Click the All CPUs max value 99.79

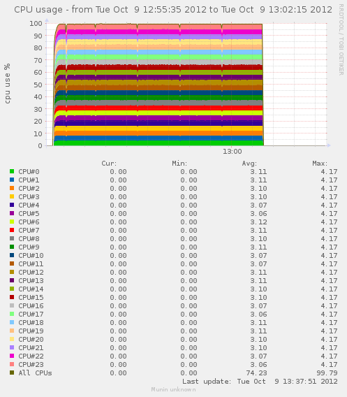tap(327, 373)
